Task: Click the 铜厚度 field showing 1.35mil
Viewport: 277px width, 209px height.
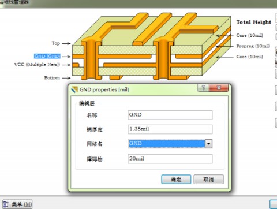Action: (170, 129)
